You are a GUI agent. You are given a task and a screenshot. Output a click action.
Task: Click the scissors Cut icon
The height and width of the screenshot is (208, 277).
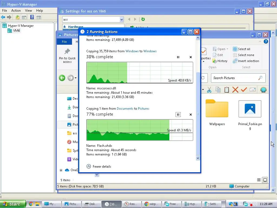point(209,90)
